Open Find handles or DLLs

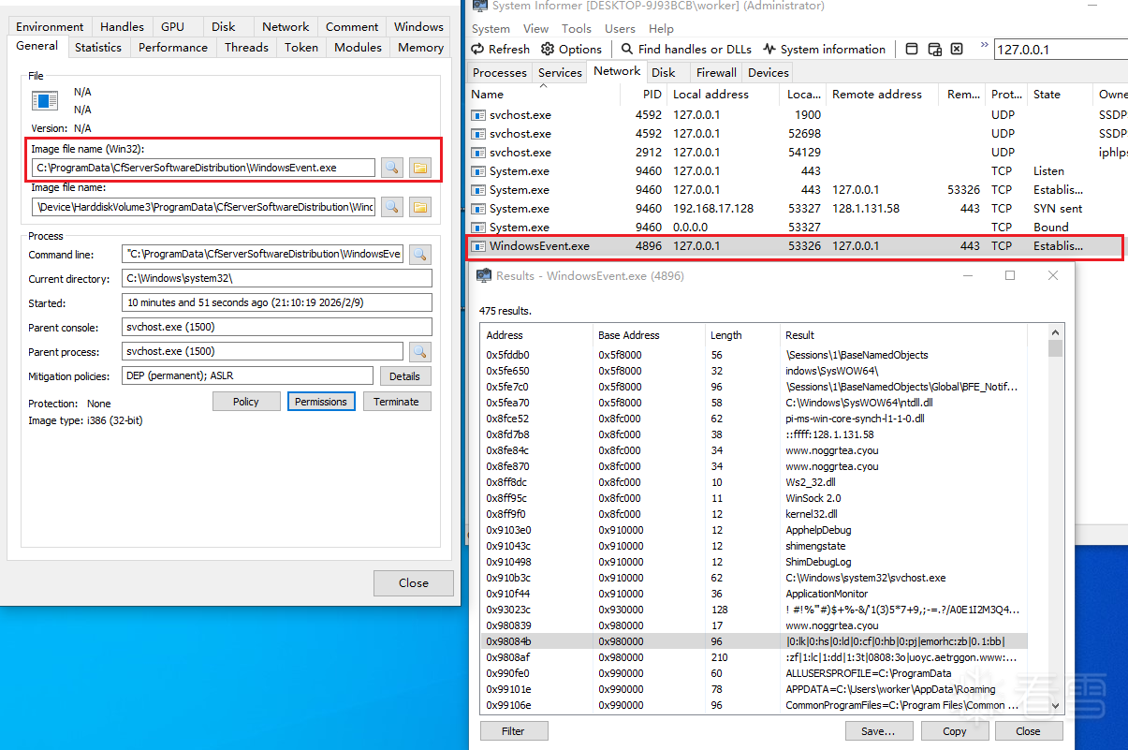point(685,49)
